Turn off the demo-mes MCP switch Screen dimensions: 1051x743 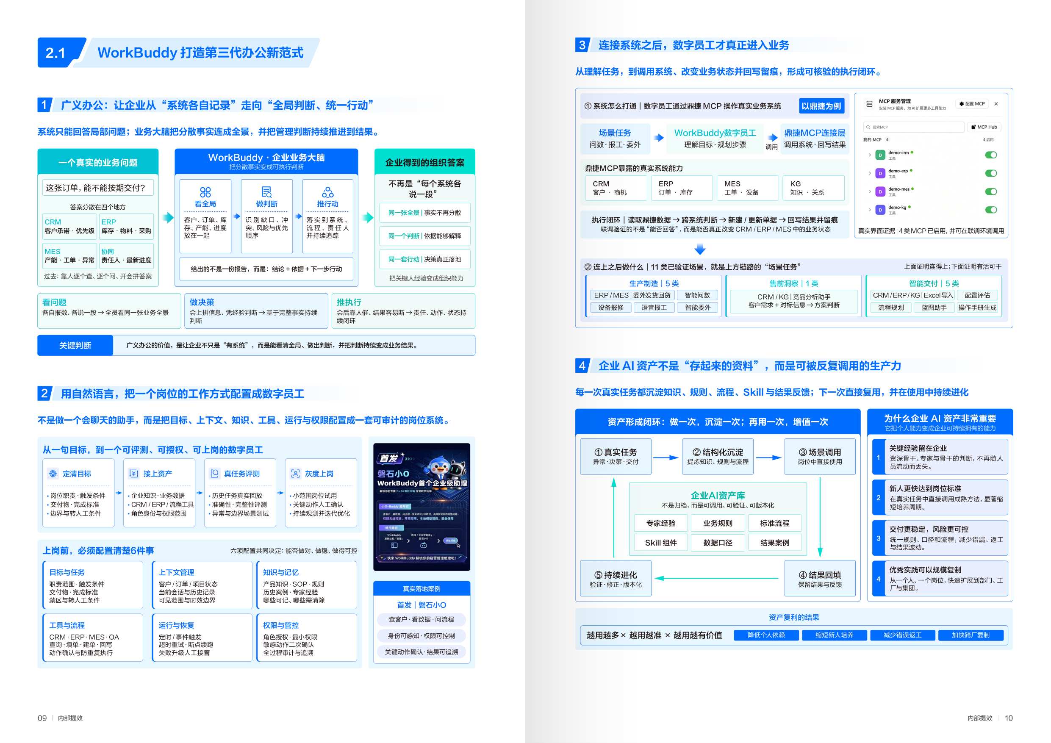[x=991, y=191]
